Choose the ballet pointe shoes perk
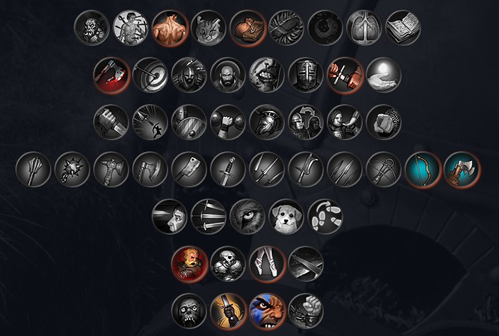This screenshot has width=499, height=336. click(x=267, y=264)
